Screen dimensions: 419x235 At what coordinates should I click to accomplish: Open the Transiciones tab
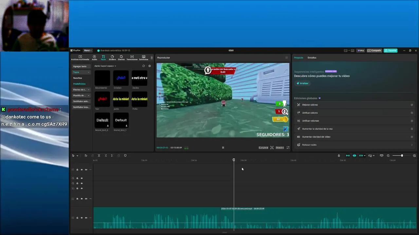[132, 58]
